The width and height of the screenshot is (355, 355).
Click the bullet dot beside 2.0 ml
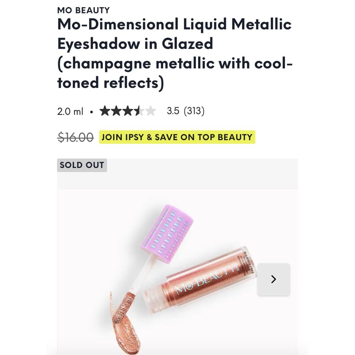[x=91, y=112]
